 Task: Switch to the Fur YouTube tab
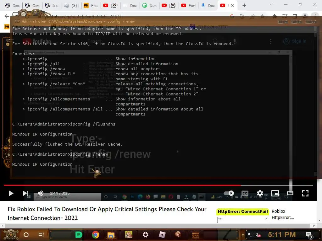(x=188, y=5)
